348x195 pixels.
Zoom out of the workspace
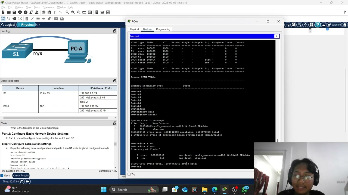point(79,12)
